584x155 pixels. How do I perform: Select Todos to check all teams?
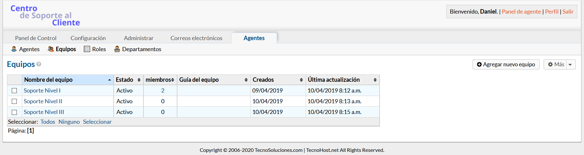(48, 122)
